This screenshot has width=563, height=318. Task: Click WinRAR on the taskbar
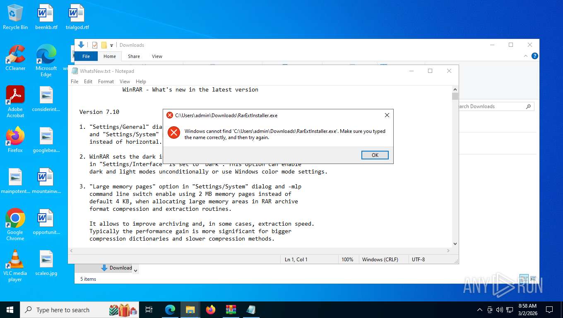tap(231, 310)
